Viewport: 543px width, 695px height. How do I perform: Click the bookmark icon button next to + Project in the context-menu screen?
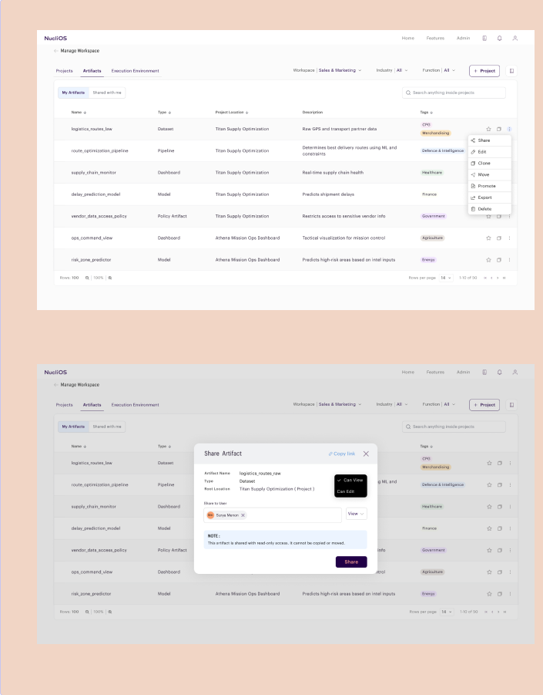511,71
